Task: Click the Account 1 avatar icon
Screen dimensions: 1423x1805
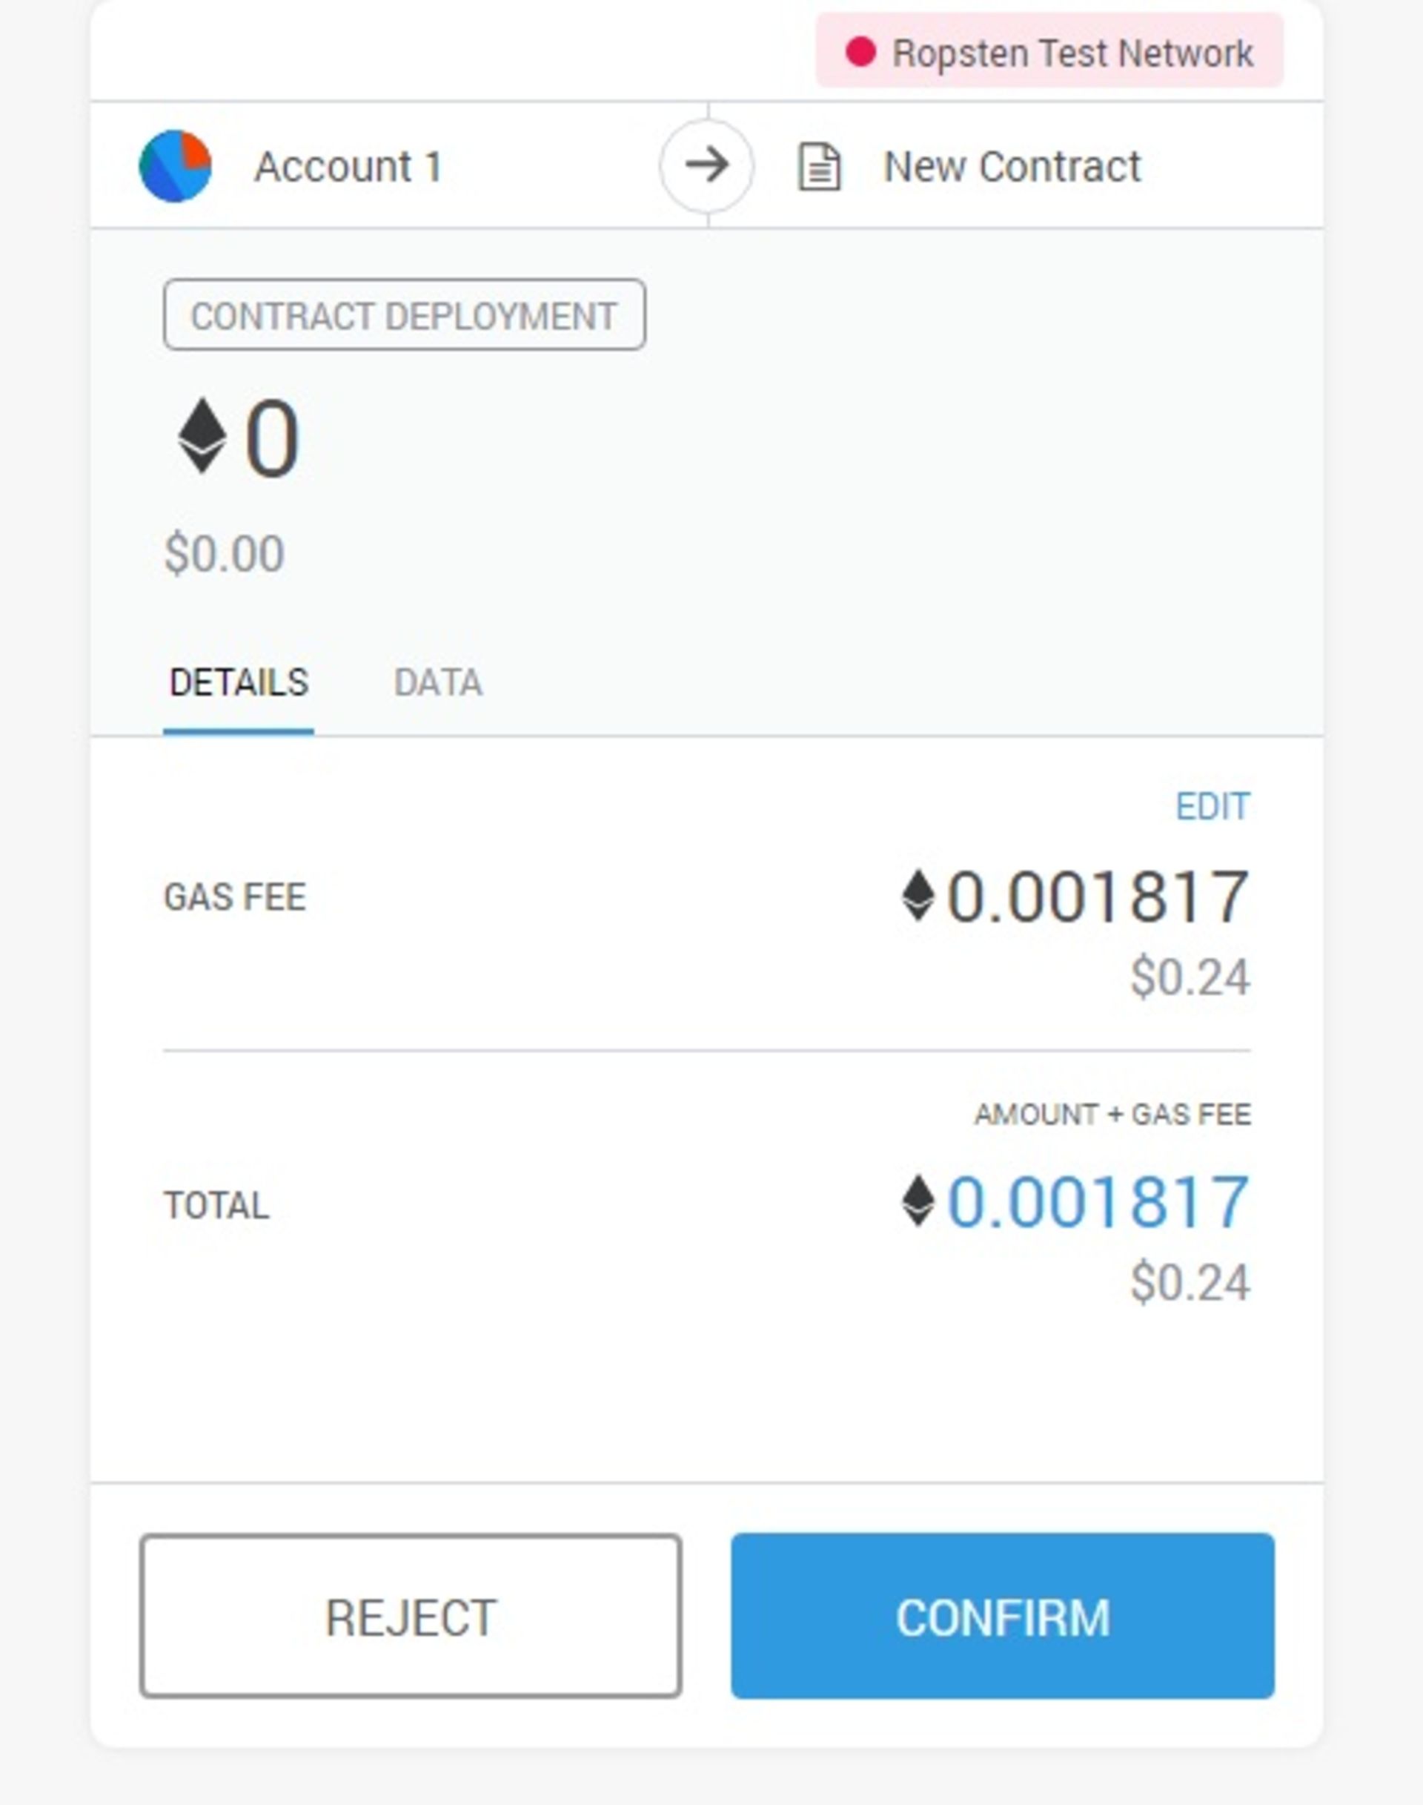Action: click(175, 166)
